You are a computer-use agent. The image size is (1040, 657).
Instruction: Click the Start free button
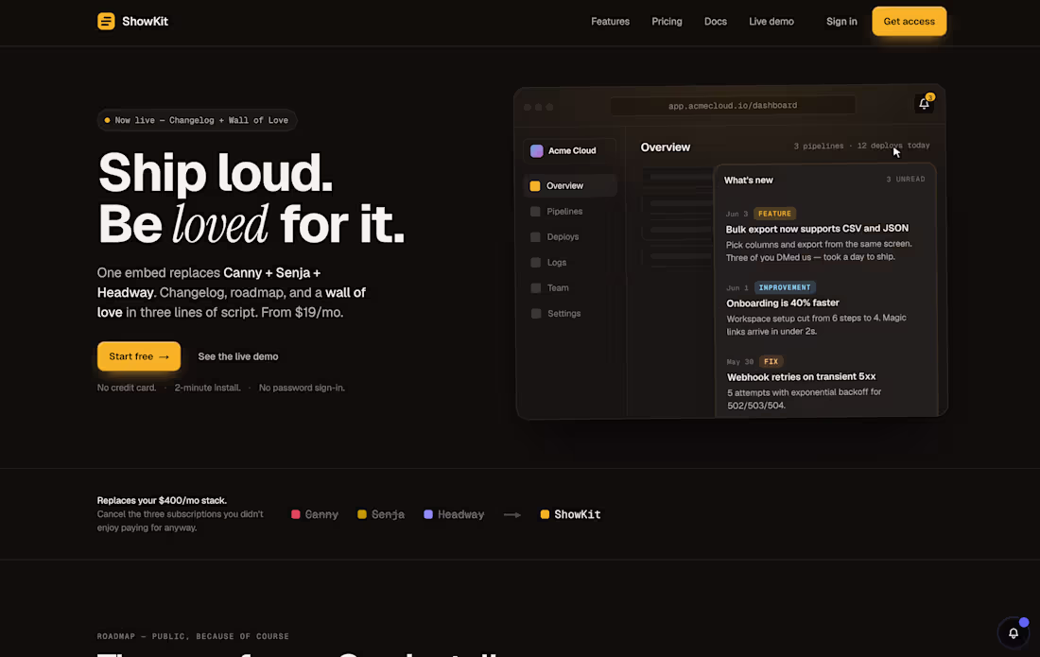click(x=139, y=356)
